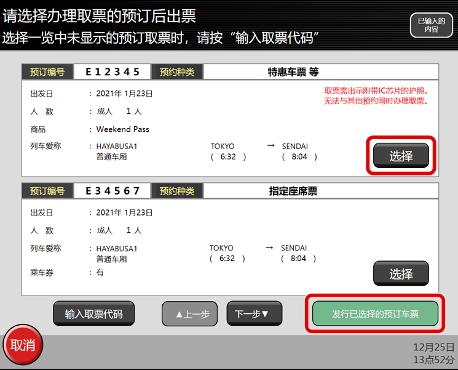Click the 预约种类 label of second reservation
The width and height of the screenshot is (458, 370).
coord(177,191)
